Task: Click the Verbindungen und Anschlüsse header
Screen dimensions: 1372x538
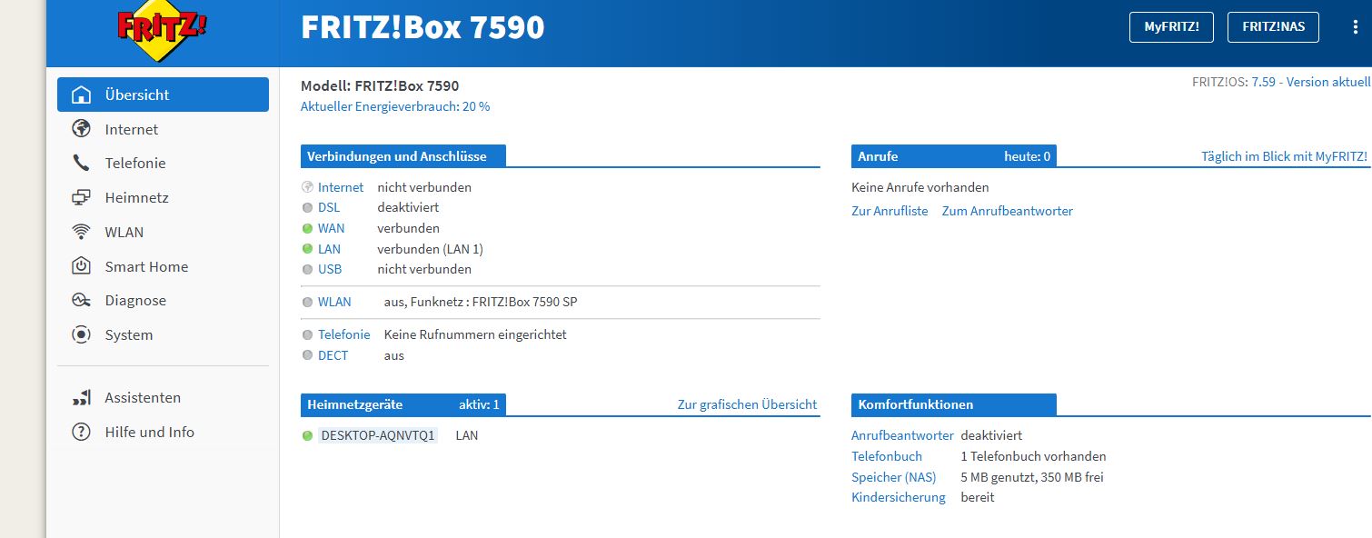Action: [403, 156]
